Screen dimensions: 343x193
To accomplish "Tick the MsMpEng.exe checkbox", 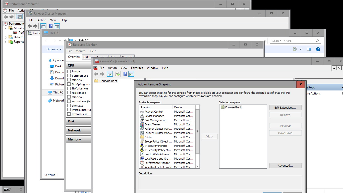I will point(69,84).
